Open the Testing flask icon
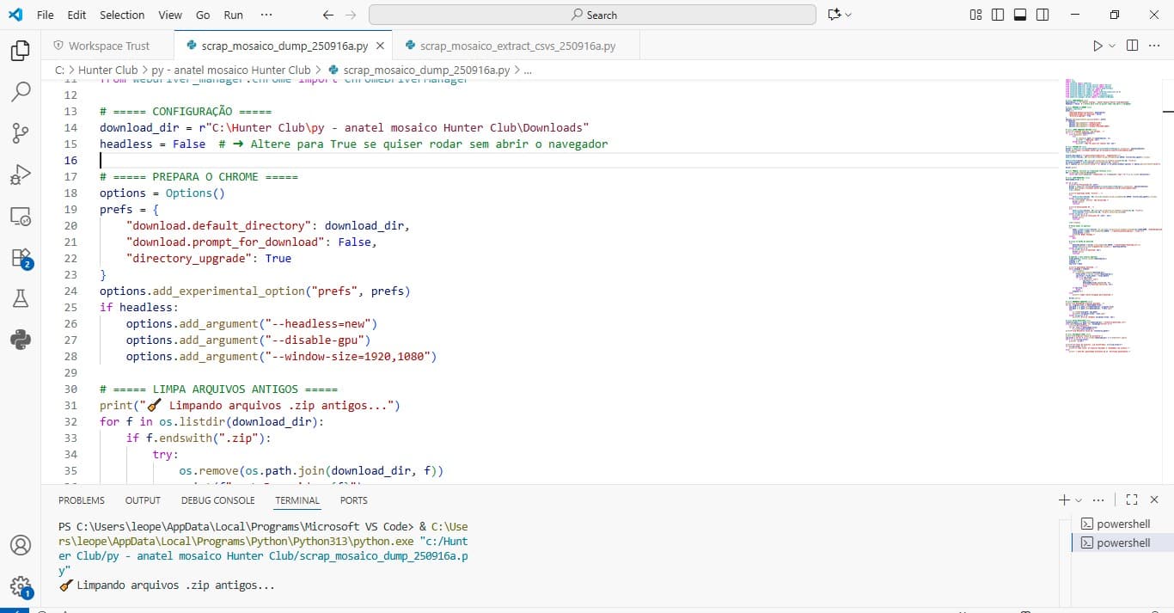The height and width of the screenshot is (613, 1174). [20, 298]
